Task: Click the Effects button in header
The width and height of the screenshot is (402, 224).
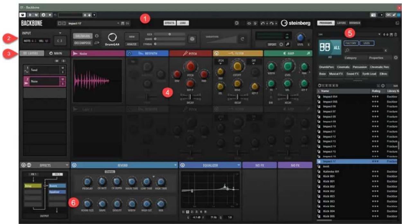Action: [169, 23]
